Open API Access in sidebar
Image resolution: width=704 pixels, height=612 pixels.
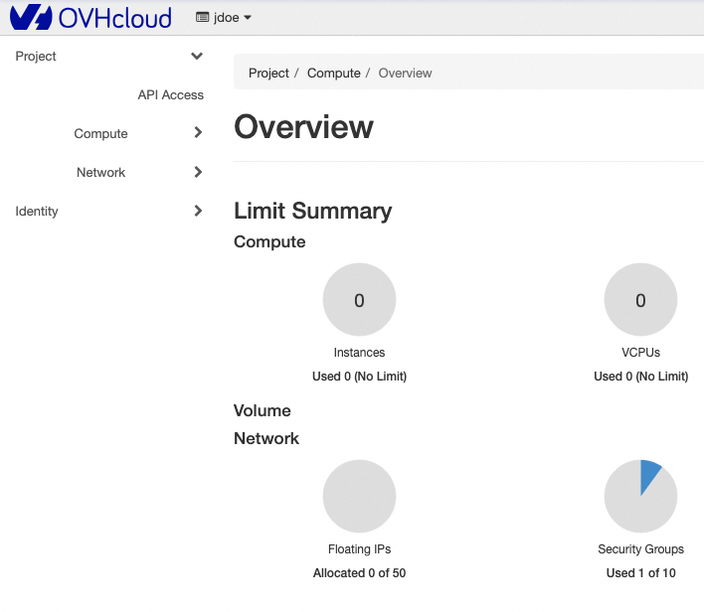point(170,95)
